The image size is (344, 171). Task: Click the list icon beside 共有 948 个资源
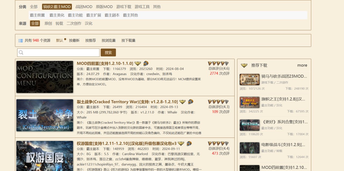click(21, 41)
